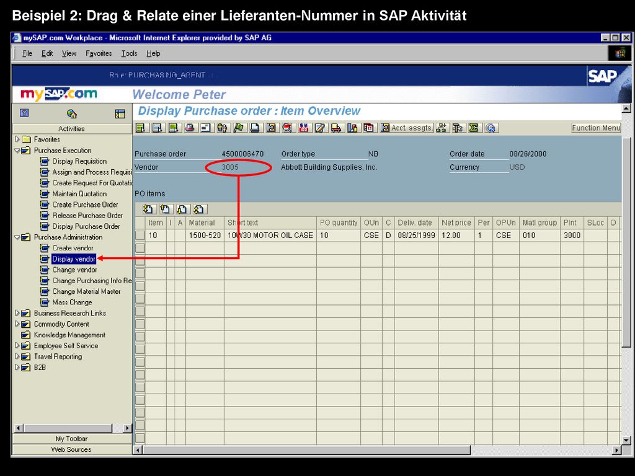The width and height of the screenshot is (635, 476).
Task: Open the Edit menu
Action: coord(47,53)
